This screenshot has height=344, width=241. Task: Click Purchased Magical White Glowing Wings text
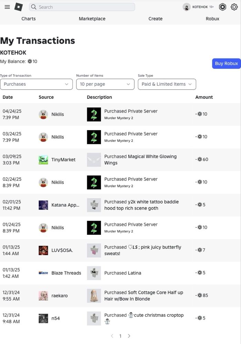tap(140, 160)
